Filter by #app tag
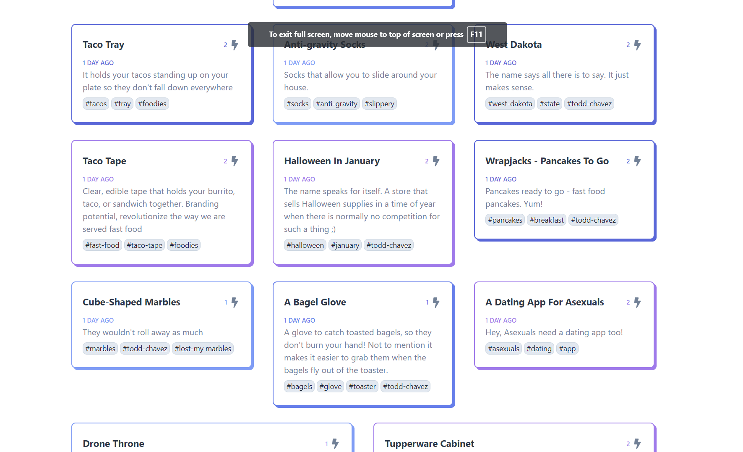This screenshot has width=743, height=452. [567, 349]
